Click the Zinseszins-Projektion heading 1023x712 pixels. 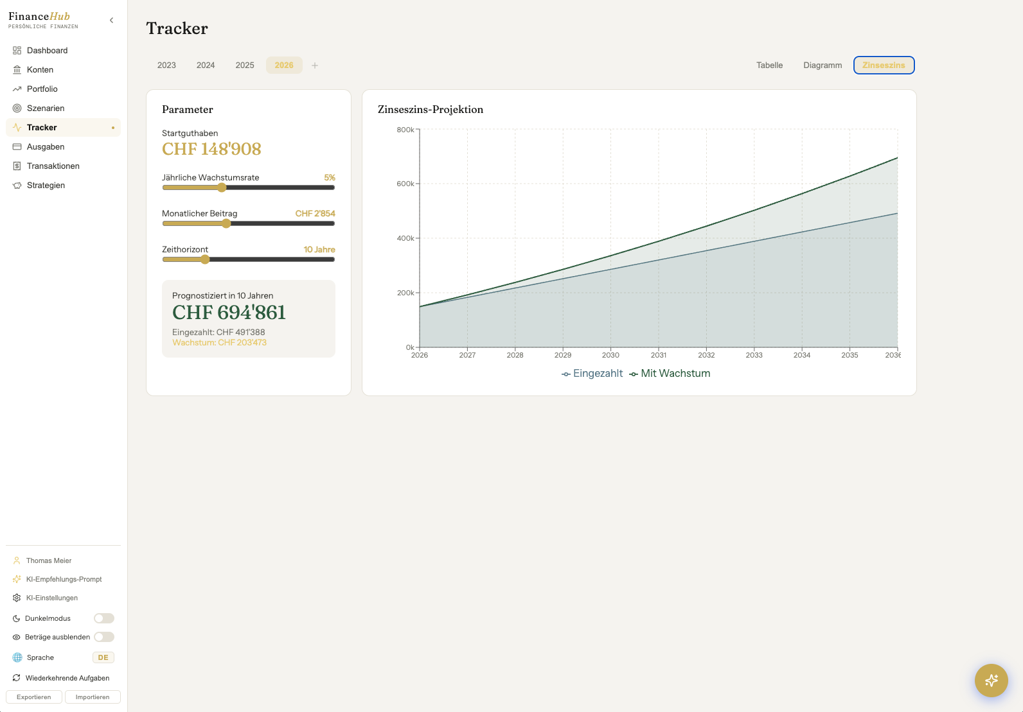click(431, 110)
